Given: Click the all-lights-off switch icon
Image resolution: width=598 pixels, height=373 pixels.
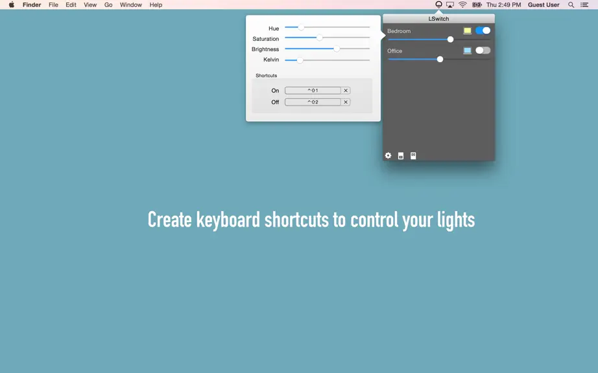Looking at the screenshot, I should [x=401, y=155].
